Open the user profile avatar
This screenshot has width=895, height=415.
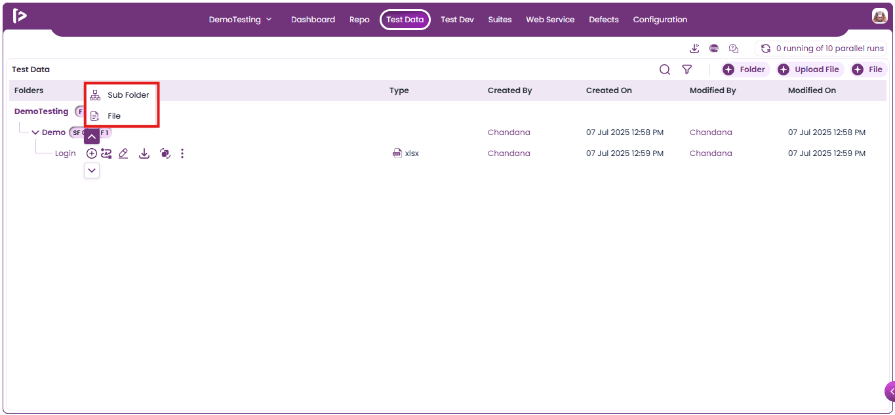(x=879, y=16)
